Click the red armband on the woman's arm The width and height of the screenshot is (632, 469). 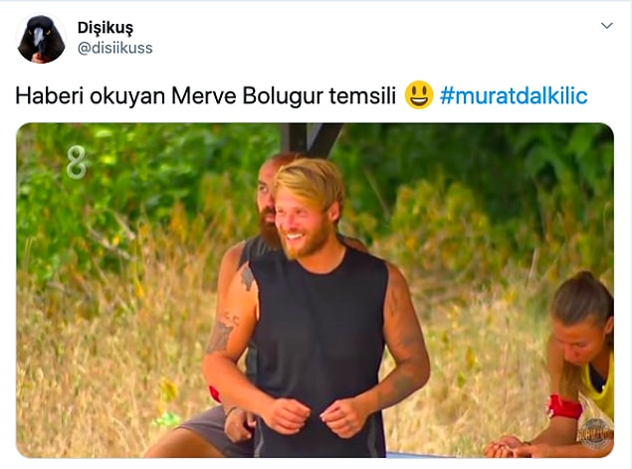(x=564, y=407)
